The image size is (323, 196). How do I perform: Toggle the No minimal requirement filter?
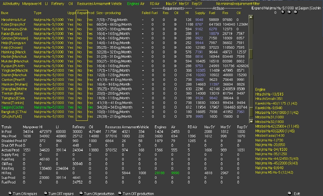click(238, 4)
